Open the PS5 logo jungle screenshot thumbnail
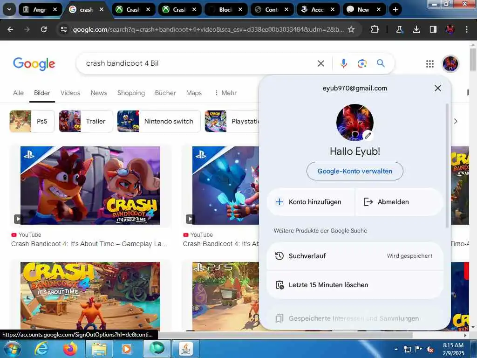Screen dimensions: 477x358 226,296
